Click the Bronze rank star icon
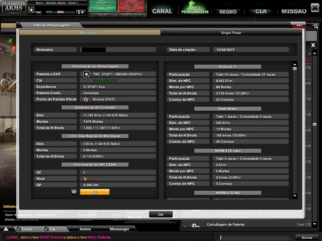The height and width of the screenshot is (241, 322). [86, 99]
